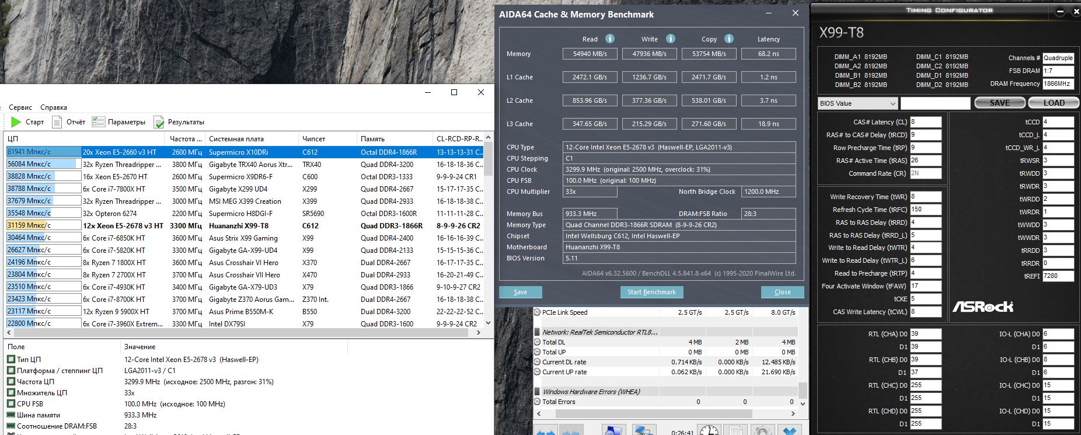Open the Сервис menu
The height and width of the screenshot is (435, 1081).
(x=20, y=107)
